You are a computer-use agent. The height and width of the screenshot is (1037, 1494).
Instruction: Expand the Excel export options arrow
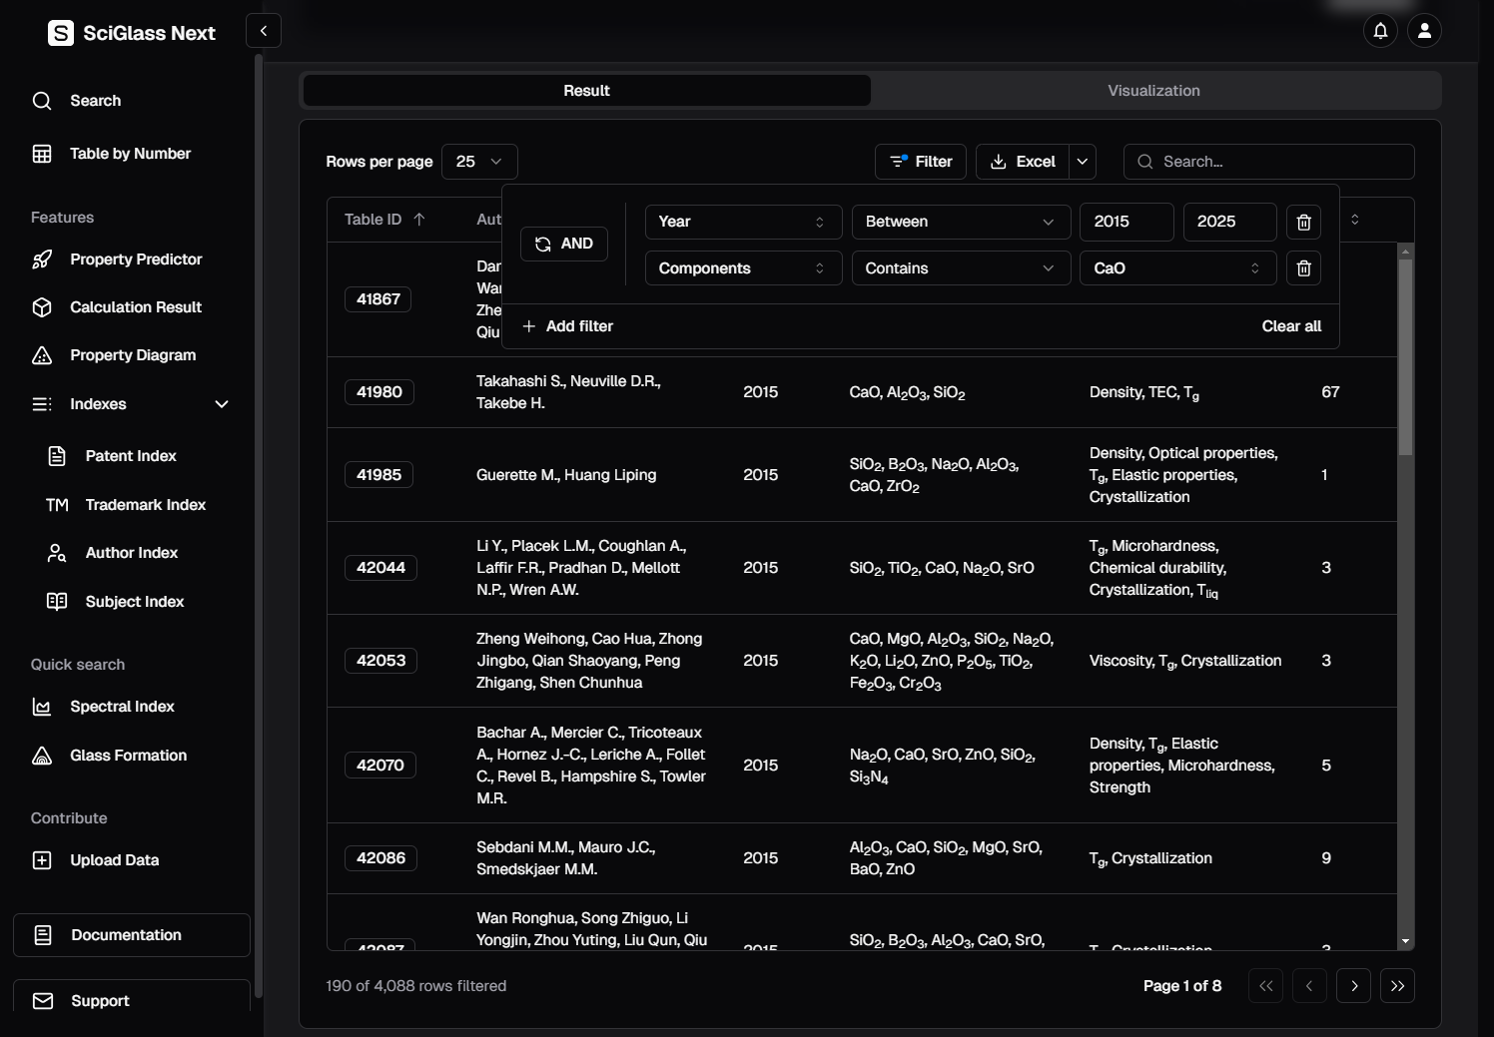pos(1083,162)
